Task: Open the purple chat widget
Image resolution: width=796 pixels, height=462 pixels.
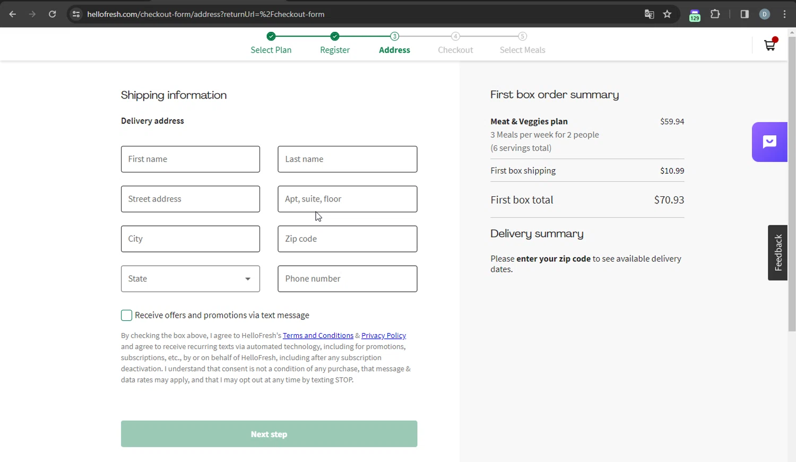Action: point(769,142)
